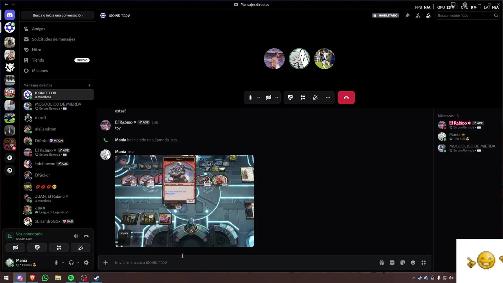Expand output device options in user panel

pos(77,263)
